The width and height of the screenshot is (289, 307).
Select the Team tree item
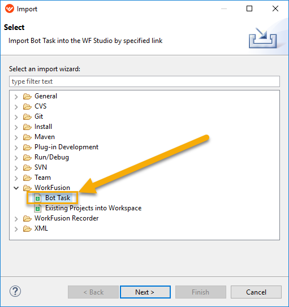tap(42, 178)
